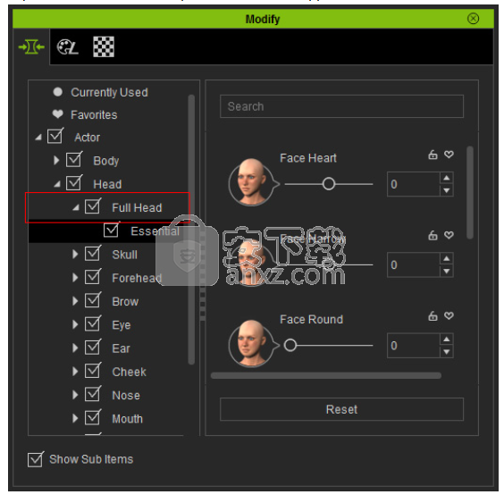Click the Face Heart slider handle
The width and height of the screenshot is (504, 503).
[x=329, y=184]
